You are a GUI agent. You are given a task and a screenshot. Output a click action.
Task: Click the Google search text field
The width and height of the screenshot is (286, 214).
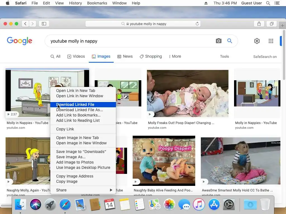tap(131, 41)
